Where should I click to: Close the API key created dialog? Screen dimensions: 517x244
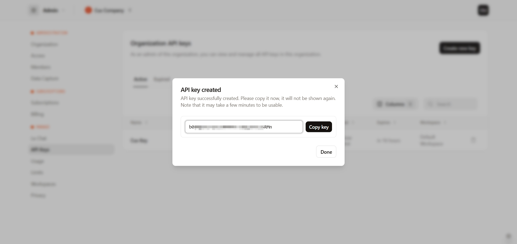click(336, 87)
